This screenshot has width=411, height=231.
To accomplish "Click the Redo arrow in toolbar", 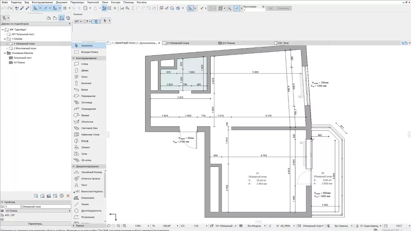I will tap(9, 8).
